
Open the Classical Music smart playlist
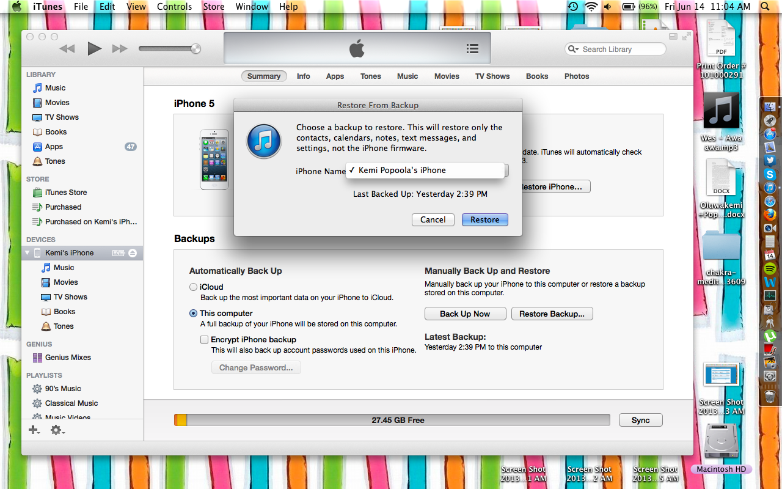pyautogui.click(x=71, y=403)
